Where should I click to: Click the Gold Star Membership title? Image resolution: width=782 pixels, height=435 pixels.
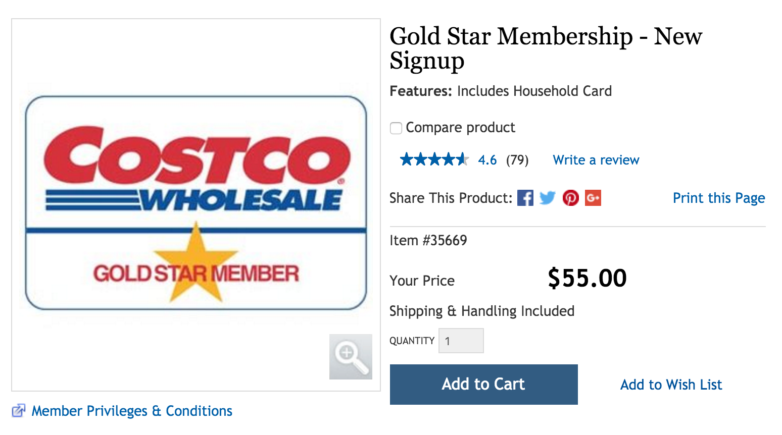click(546, 48)
